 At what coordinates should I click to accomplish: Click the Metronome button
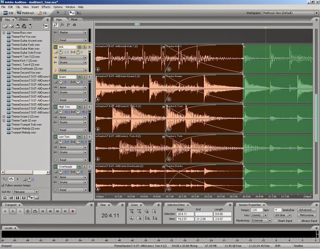click(307, 215)
